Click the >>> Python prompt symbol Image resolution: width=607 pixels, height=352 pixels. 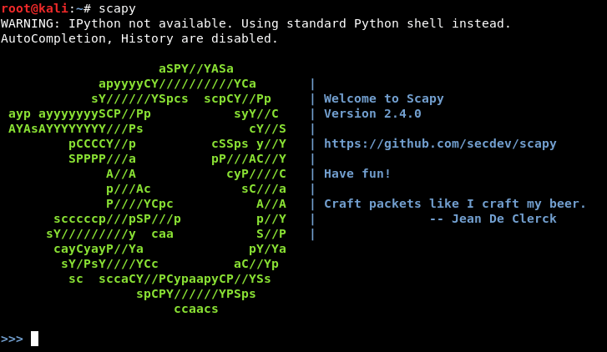coord(12,339)
